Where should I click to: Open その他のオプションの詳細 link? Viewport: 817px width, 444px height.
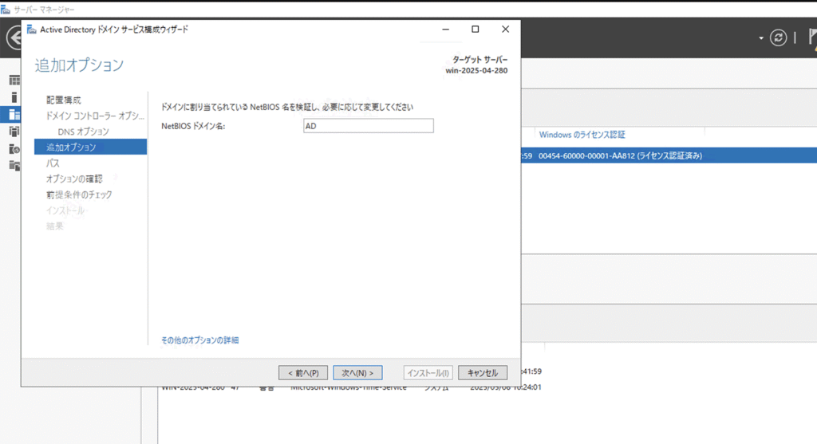pyautogui.click(x=199, y=340)
